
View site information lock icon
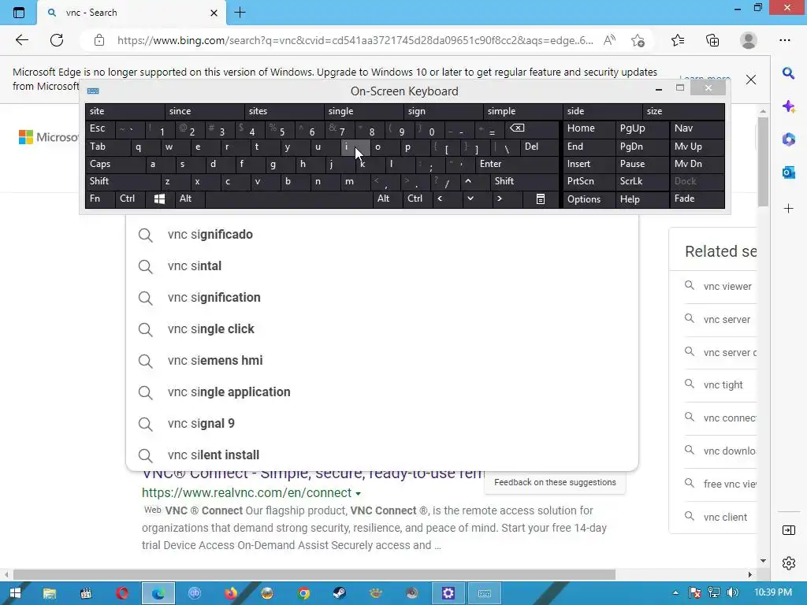pyautogui.click(x=99, y=40)
